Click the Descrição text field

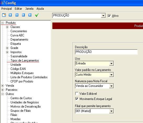point(106,52)
